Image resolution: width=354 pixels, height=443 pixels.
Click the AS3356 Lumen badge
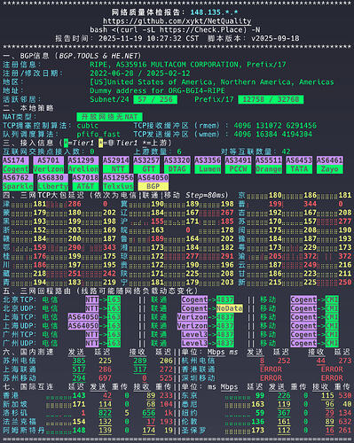click(x=208, y=165)
